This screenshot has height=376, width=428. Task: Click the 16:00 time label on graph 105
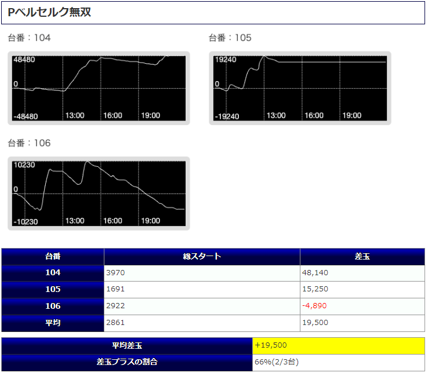314,116
